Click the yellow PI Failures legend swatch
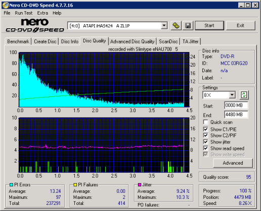Image resolution: width=261 pixels, height=211 pixels. coord(75,185)
